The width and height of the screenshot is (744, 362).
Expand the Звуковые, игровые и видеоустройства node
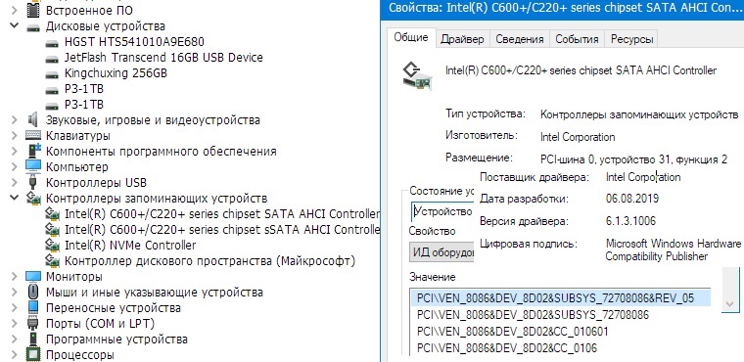click(15, 120)
